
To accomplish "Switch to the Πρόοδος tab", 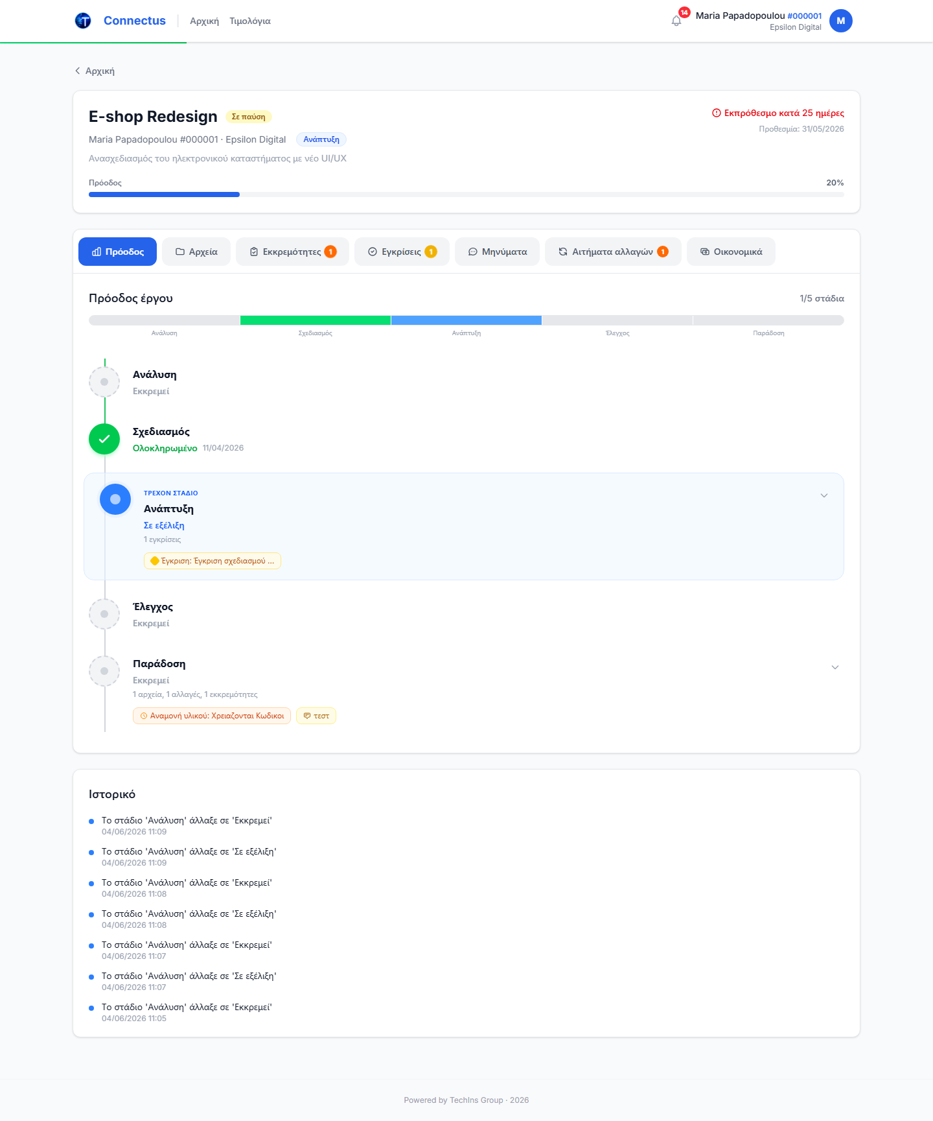I will (117, 252).
